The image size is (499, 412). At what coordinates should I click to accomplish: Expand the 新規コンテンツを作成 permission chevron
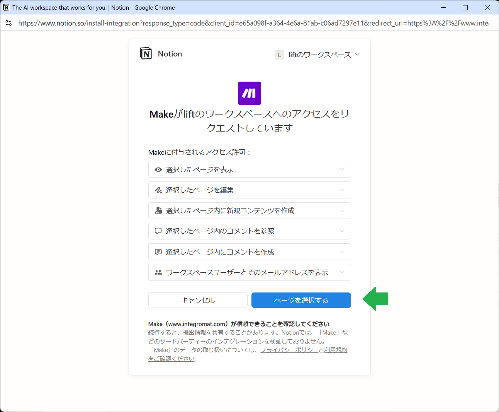pos(342,210)
